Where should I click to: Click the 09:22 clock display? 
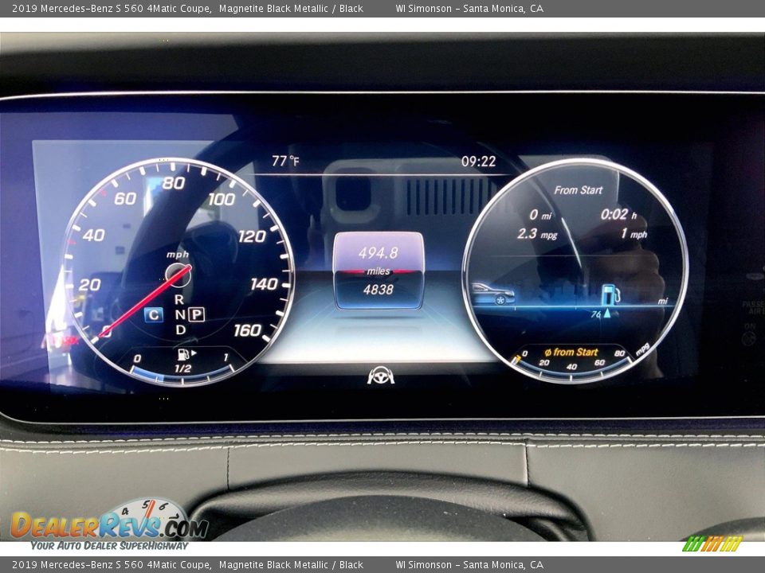(x=479, y=162)
